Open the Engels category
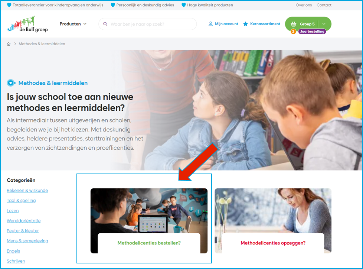363x269 pixels. (13, 251)
